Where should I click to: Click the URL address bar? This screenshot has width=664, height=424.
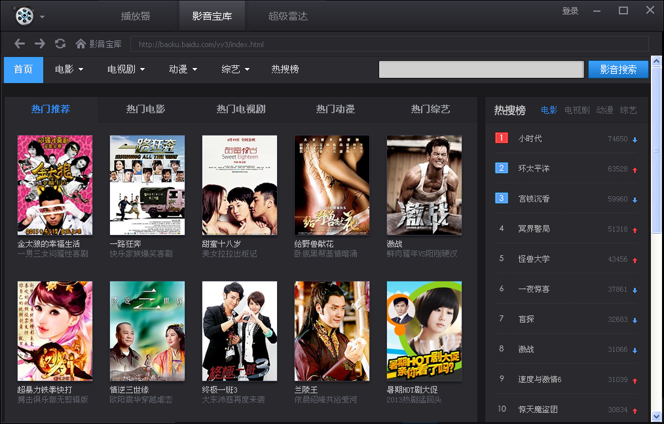389,44
